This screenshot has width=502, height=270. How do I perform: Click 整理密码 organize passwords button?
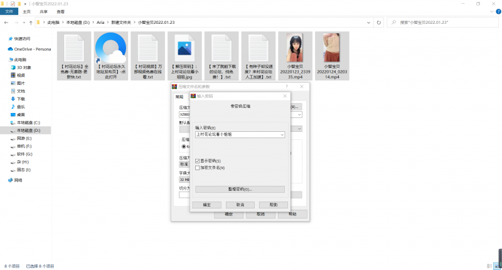click(240, 189)
